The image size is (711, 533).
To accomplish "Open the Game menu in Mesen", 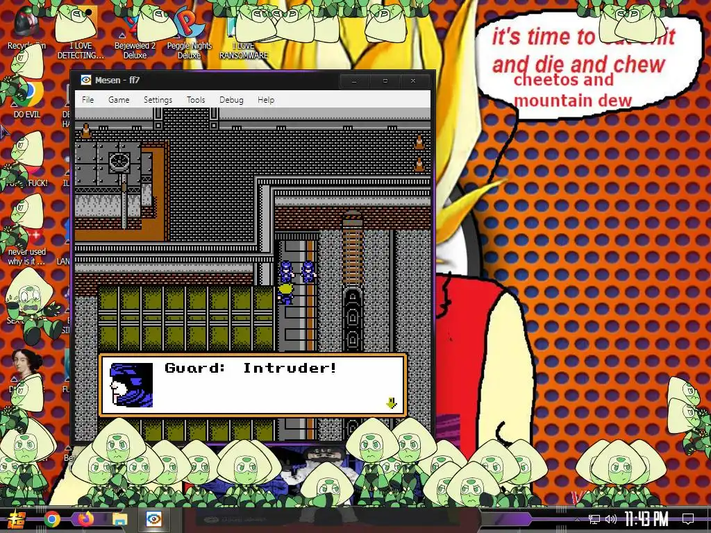I will click(119, 100).
